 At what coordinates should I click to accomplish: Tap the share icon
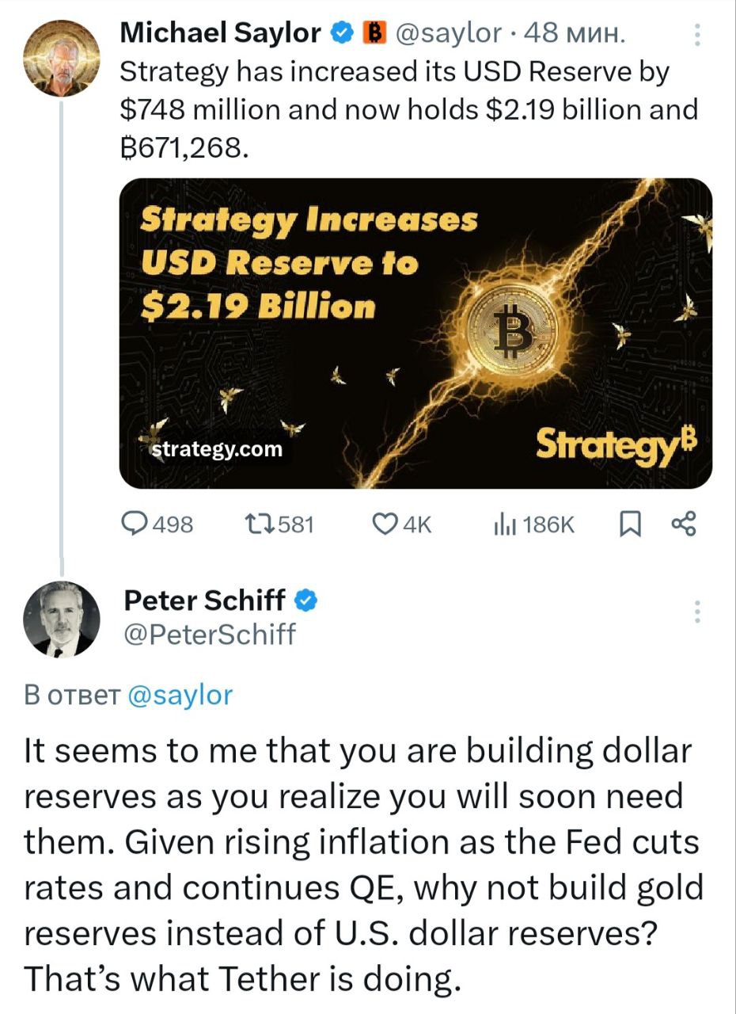683,524
